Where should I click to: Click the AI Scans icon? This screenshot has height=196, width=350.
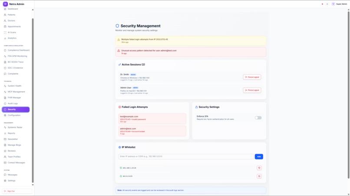click(5, 33)
